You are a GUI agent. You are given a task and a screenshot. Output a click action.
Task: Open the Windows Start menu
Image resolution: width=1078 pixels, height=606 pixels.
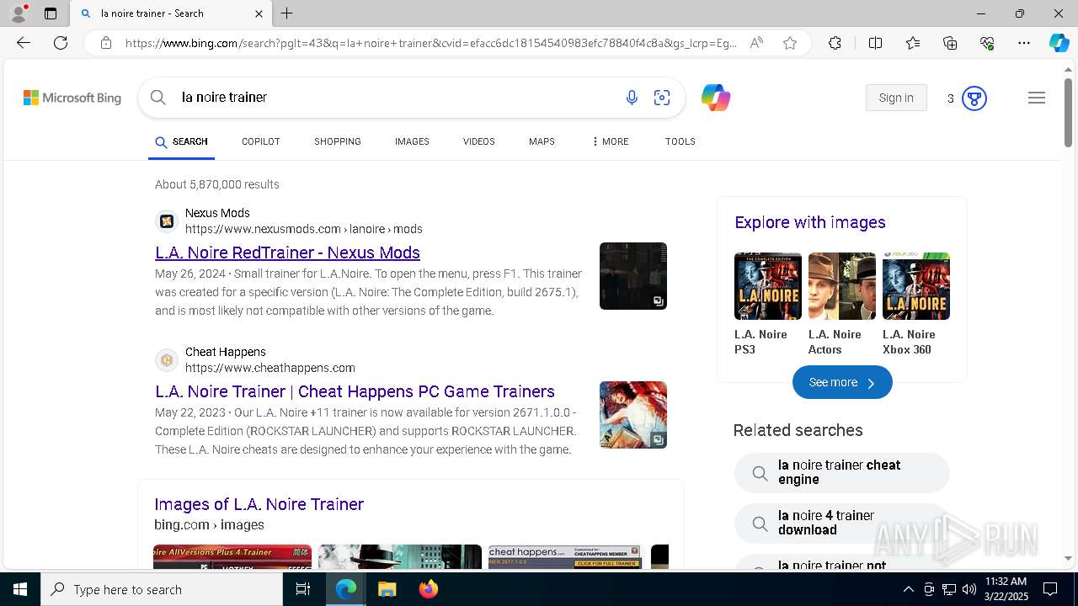(x=20, y=589)
